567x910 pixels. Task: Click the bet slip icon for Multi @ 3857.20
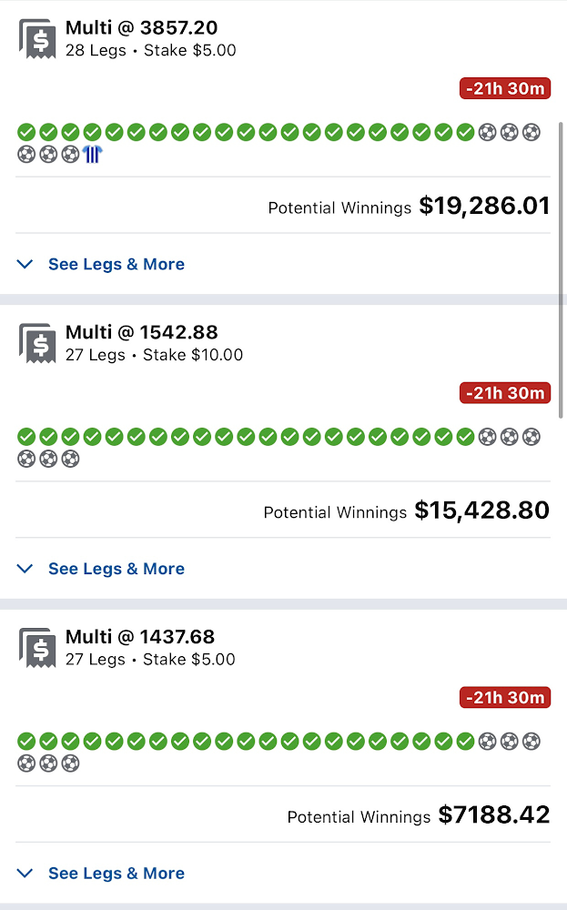38,40
